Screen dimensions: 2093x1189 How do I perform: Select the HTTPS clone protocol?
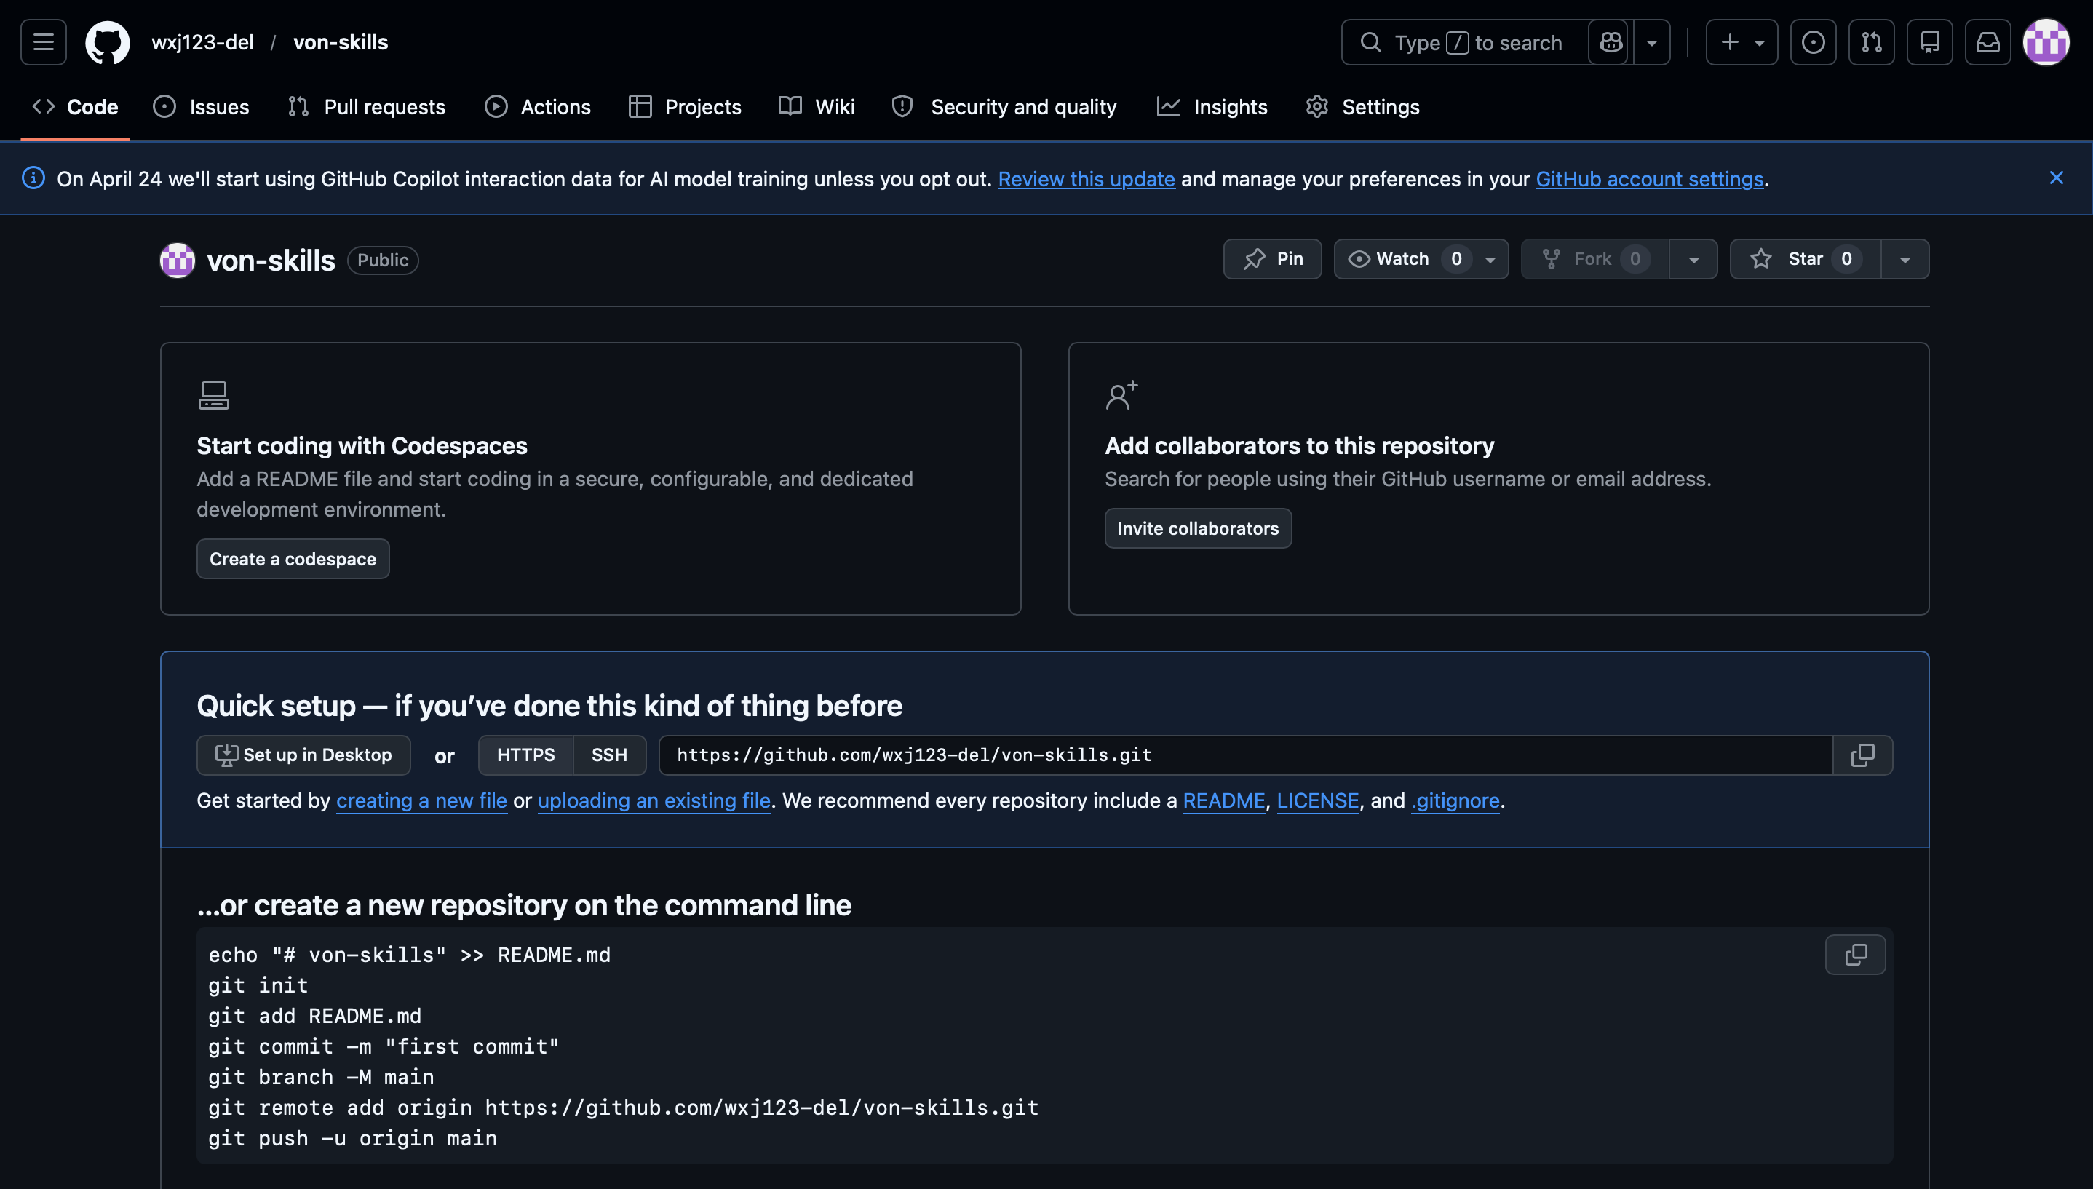(x=525, y=755)
